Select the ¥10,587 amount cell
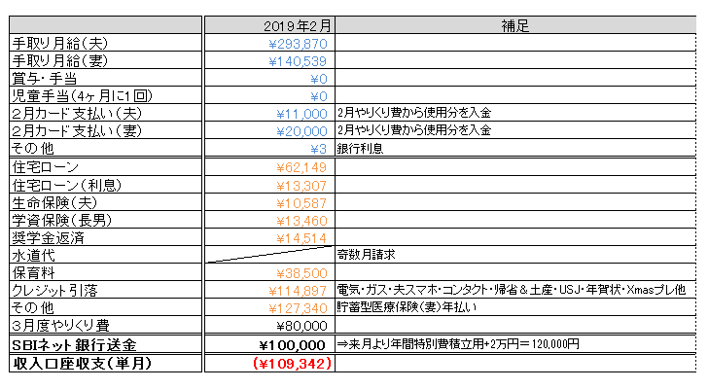708x389 pixels. click(x=269, y=202)
